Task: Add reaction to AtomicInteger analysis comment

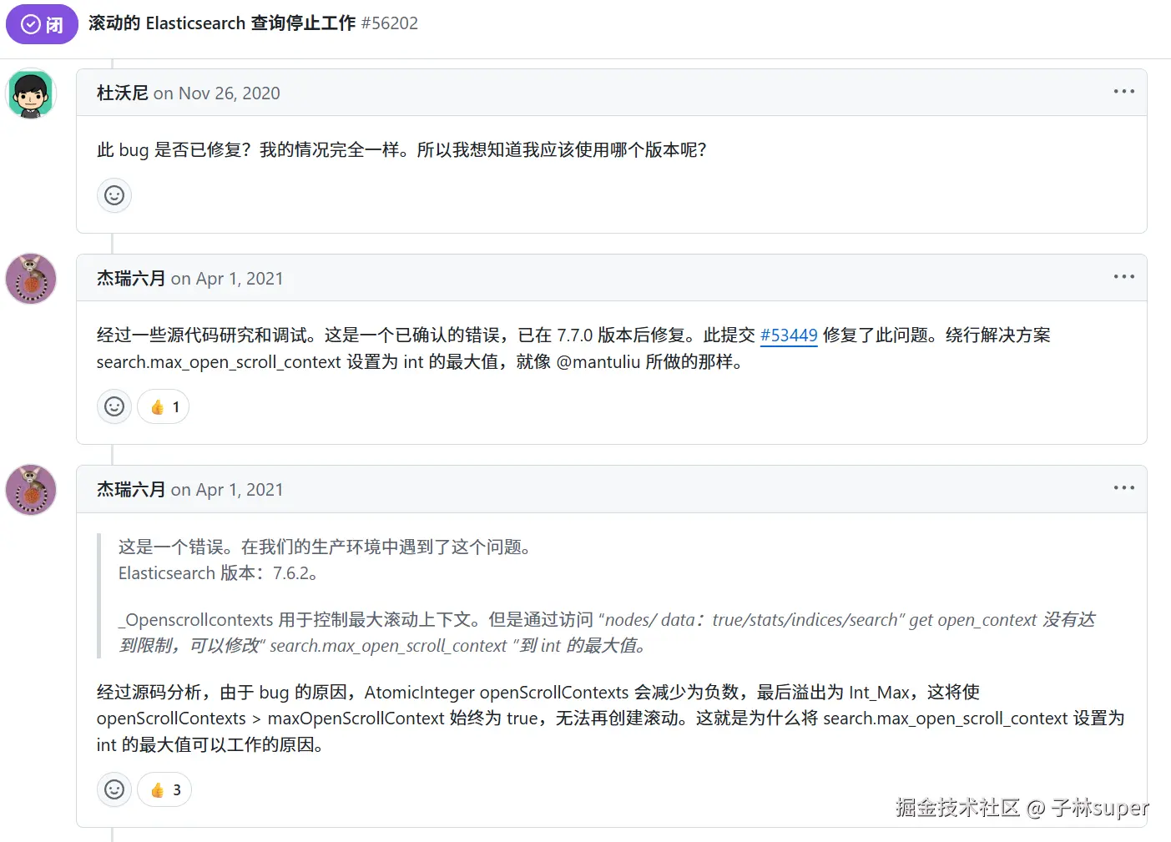Action: point(114,789)
